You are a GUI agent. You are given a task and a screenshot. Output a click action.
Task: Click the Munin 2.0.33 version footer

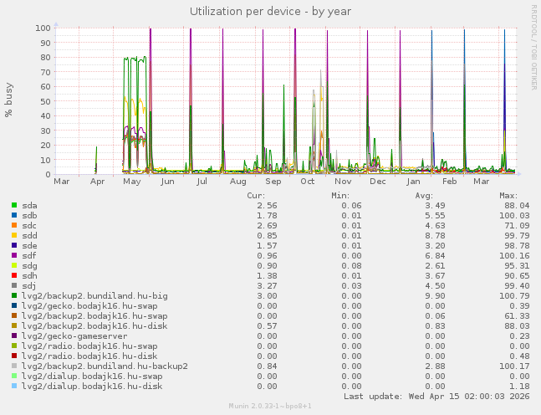click(x=270, y=406)
